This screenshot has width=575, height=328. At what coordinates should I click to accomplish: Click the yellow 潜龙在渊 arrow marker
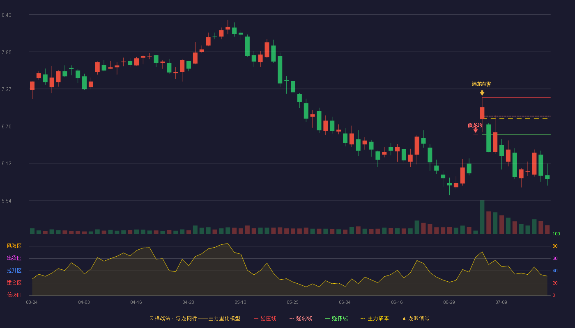482,93
